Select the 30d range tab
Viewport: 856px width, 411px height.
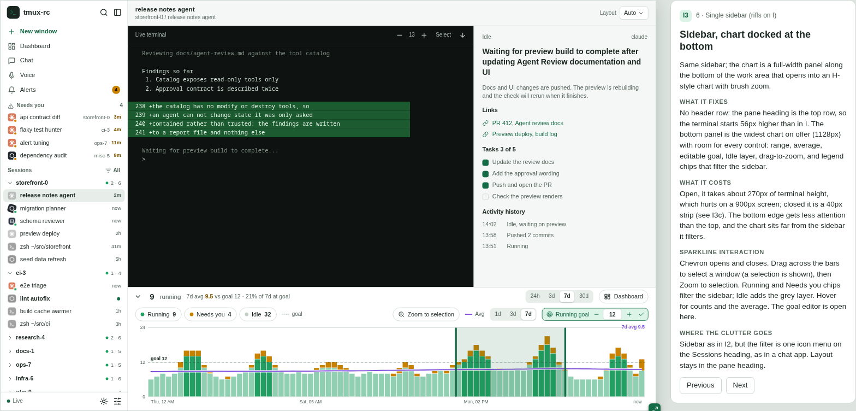tap(584, 296)
